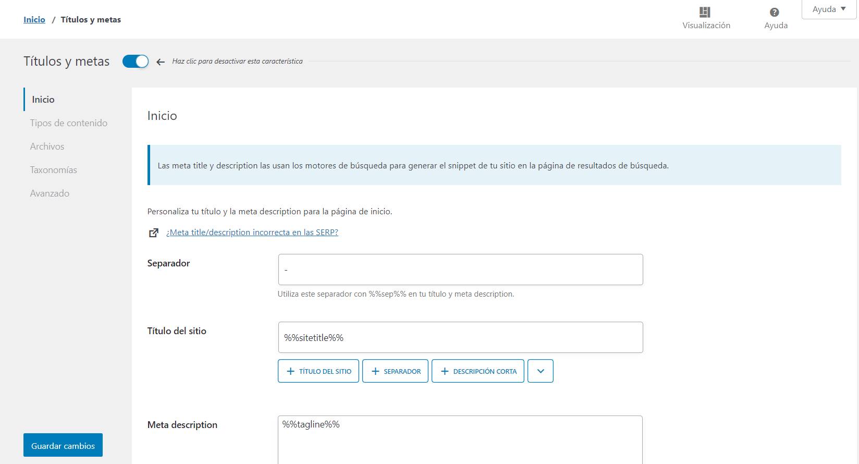Click the left arrow next to the toggle

(161, 62)
